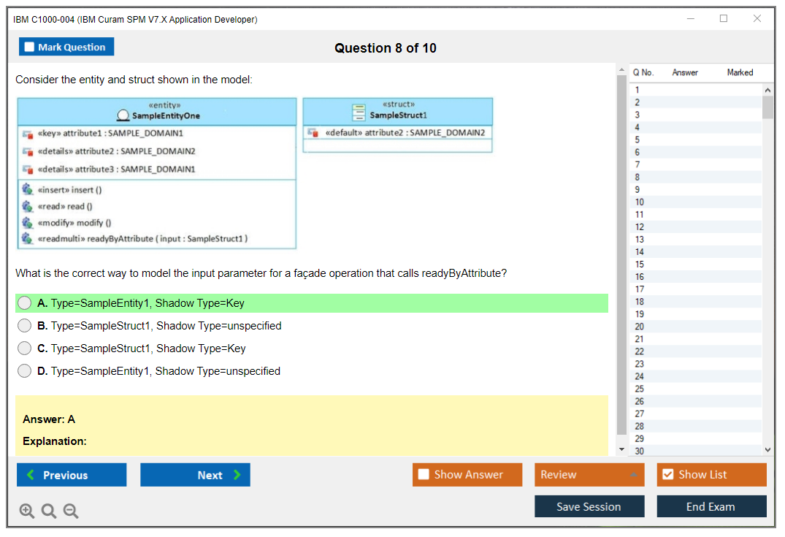Click the key attribute1 icon in entity

tap(28, 134)
